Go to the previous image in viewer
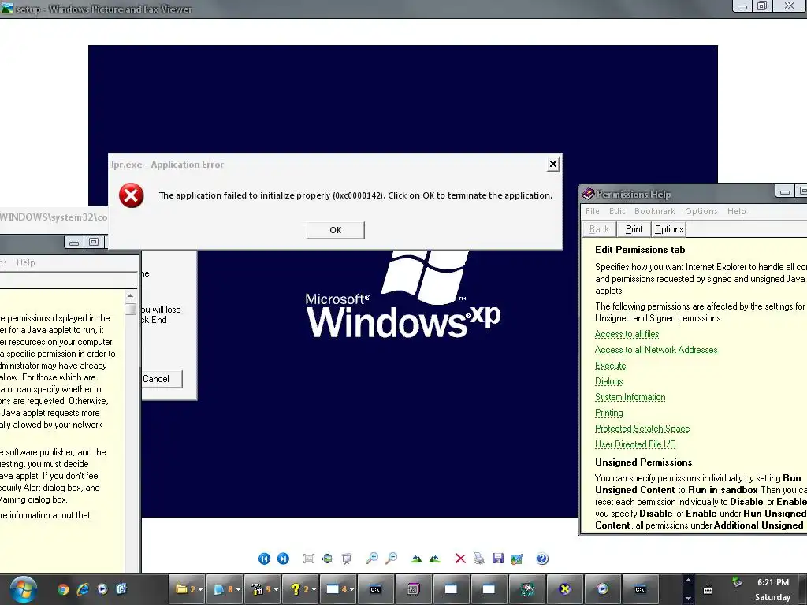Viewport: 807px width, 605px height. tap(264, 559)
